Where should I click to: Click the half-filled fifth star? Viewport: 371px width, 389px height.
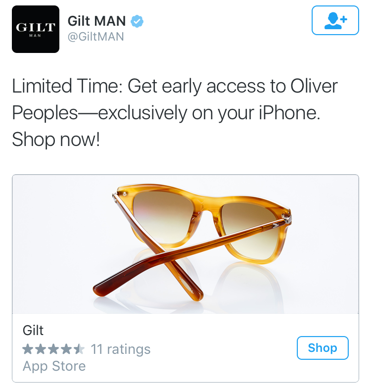click(x=79, y=349)
